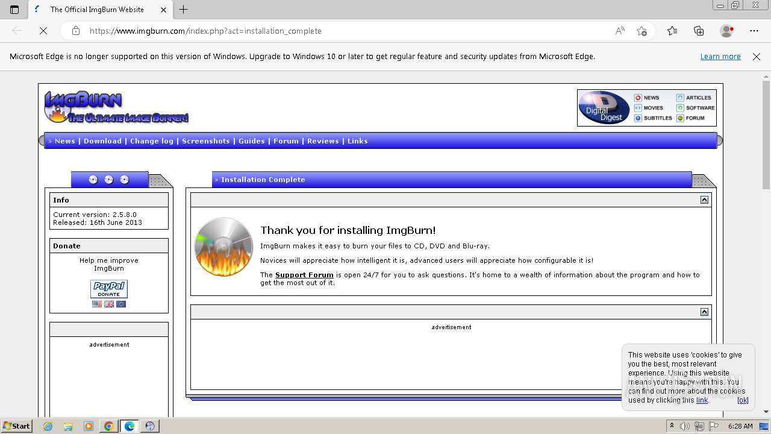Select the Current version 2.5.8.0 text
This screenshot has height=434, width=771.
tap(95, 215)
